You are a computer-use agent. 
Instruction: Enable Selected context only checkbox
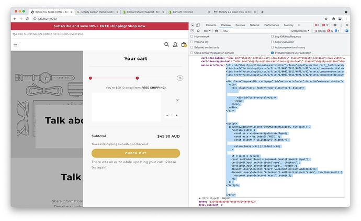[x=192, y=47]
